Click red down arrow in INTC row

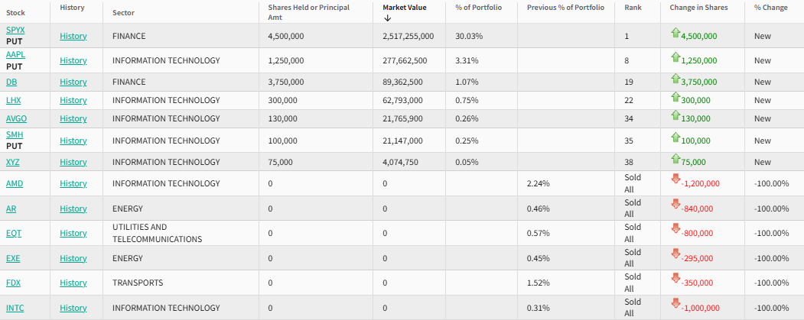pos(675,303)
